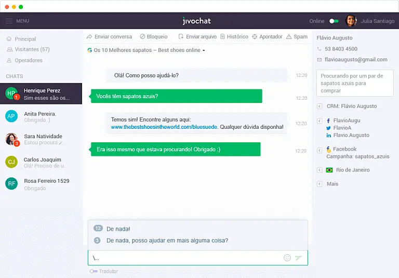The width and height of the screenshot is (399, 278).
Task: Click the Enviar arquivo attachment icon
Action: pyautogui.click(x=181, y=37)
